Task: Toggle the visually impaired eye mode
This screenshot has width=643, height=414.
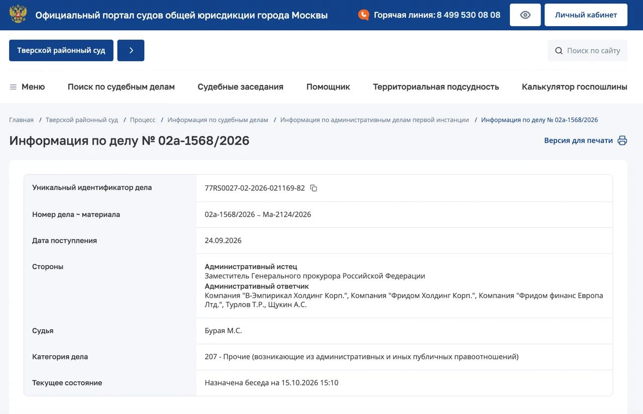Action: point(525,15)
